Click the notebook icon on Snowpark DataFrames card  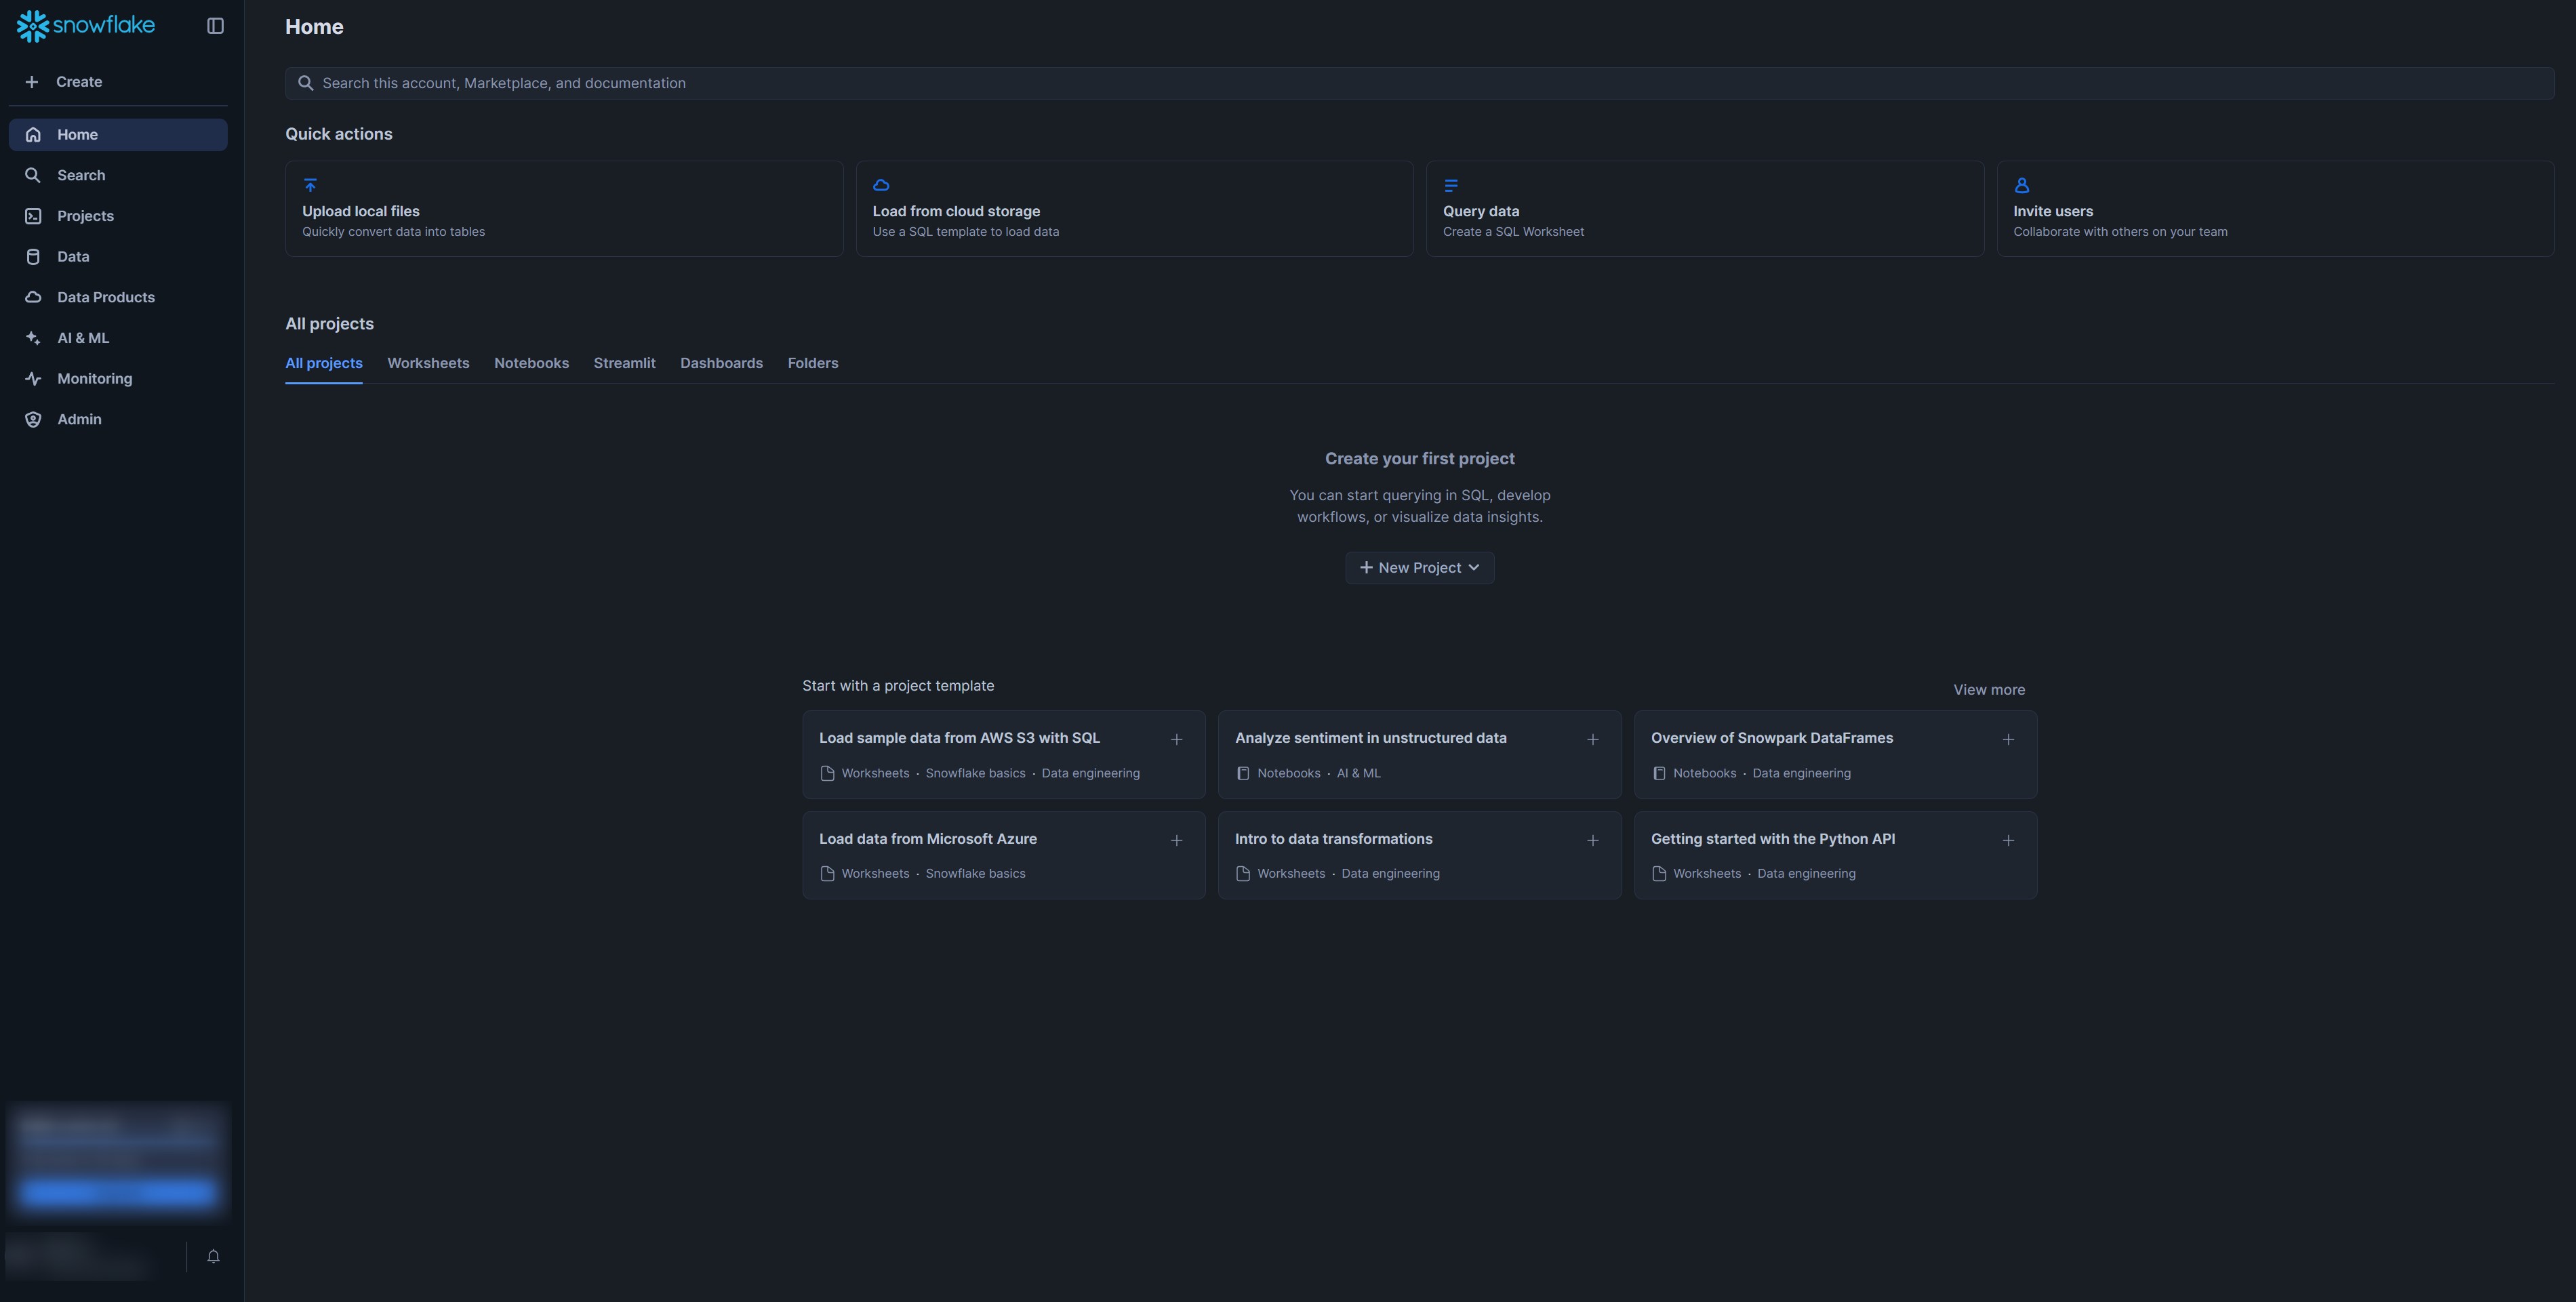coord(1659,773)
